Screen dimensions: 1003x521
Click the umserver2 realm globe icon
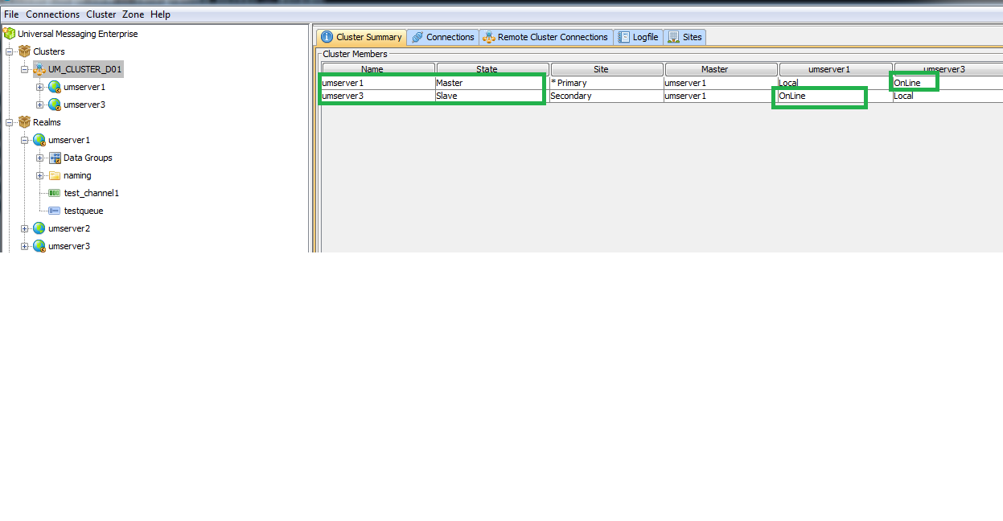pyautogui.click(x=39, y=228)
